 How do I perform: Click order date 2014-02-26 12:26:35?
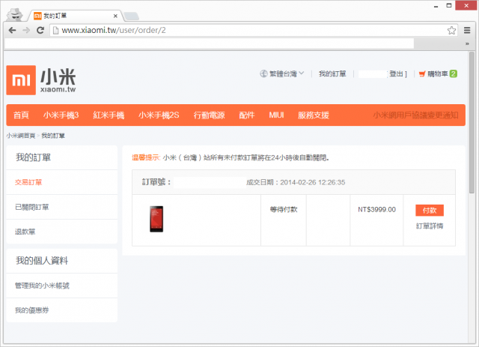click(x=313, y=182)
